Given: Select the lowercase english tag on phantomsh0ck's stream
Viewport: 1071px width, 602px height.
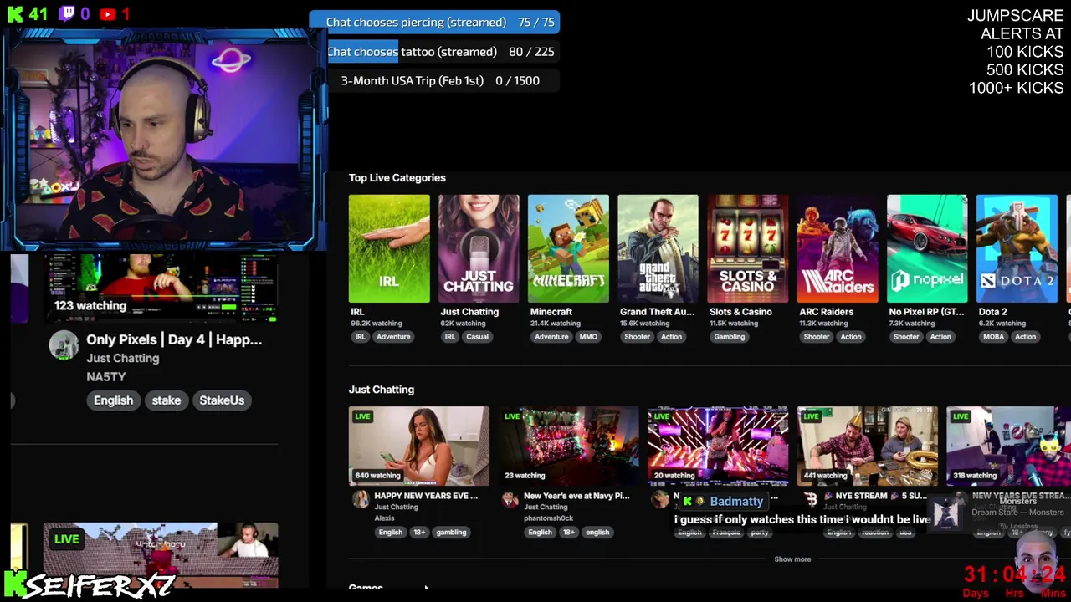Looking at the screenshot, I should [x=597, y=533].
